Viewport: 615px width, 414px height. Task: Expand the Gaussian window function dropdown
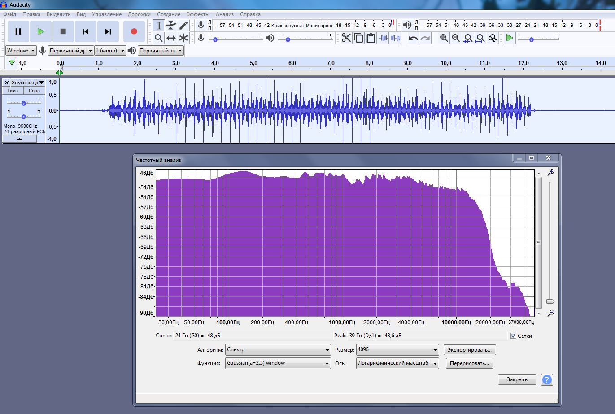coord(278,363)
